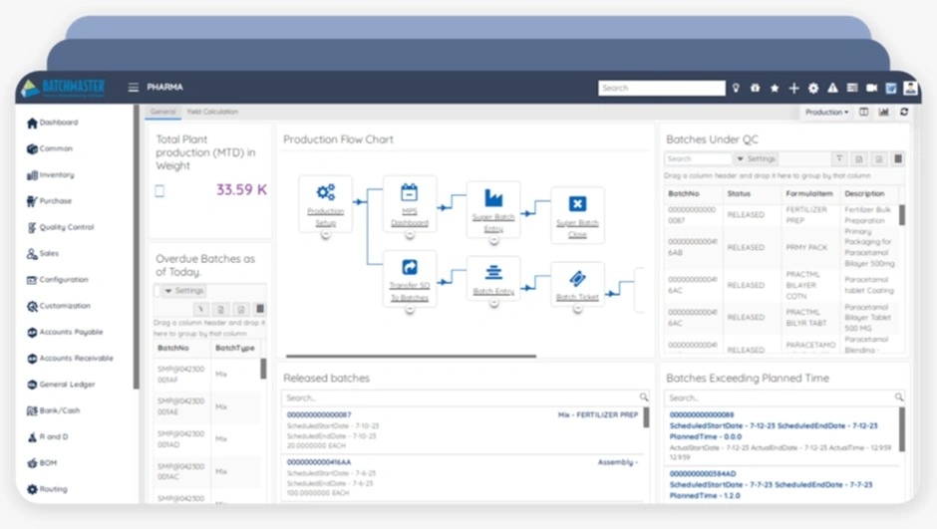Toggle the collapse circle below MPS Dashboard
Screen dimensions: 937x529
pyautogui.click(x=409, y=235)
